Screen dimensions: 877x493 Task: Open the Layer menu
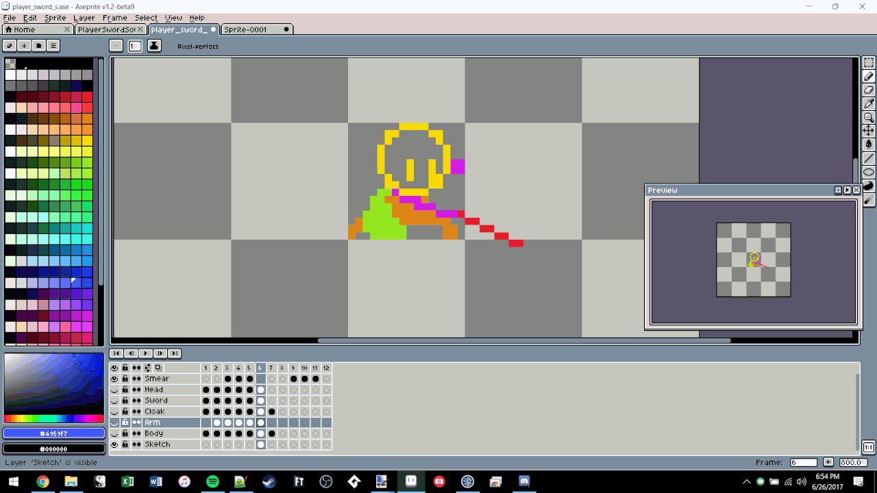point(84,18)
